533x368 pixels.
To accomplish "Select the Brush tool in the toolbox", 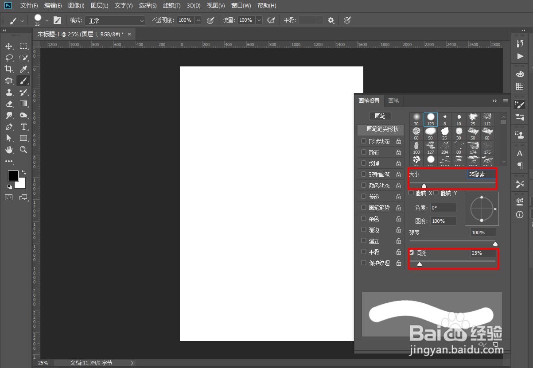I will (x=23, y=81).
